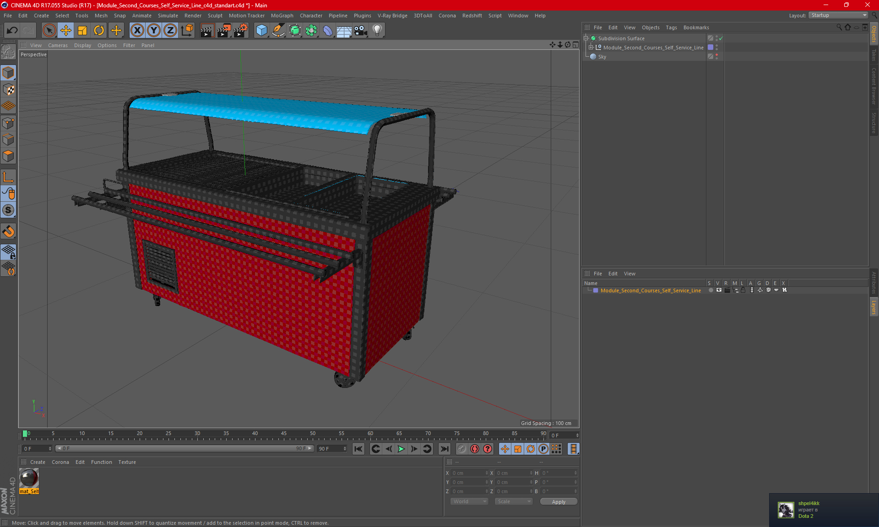Viewport: 879px width, 527px height.
Task: Toggle the X-axis lock
Action: point(137,31)
